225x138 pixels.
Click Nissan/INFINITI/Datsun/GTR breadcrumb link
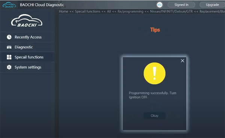[x=171, y=12]
